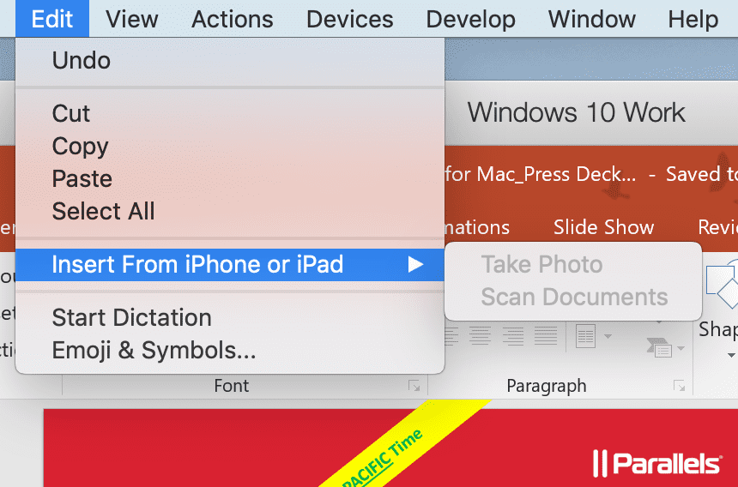
Task: Open the Help menu
Action: pos(693,19)
